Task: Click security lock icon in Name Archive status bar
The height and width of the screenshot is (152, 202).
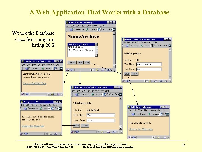Action: point(67,70)
